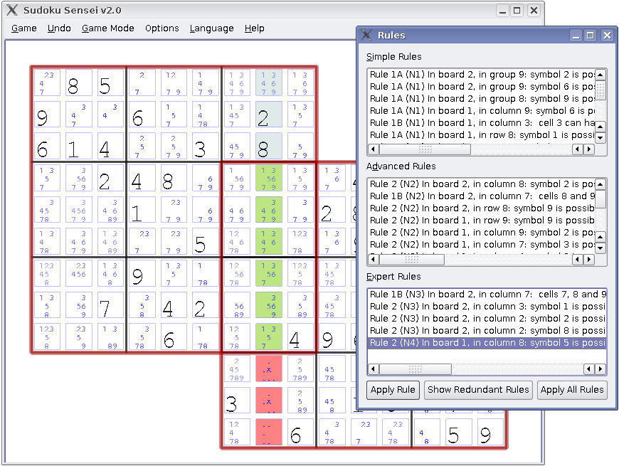Click the Expert Rules horizontal scrollbar thumb
The image size is (619, 466).
(416, 369)
